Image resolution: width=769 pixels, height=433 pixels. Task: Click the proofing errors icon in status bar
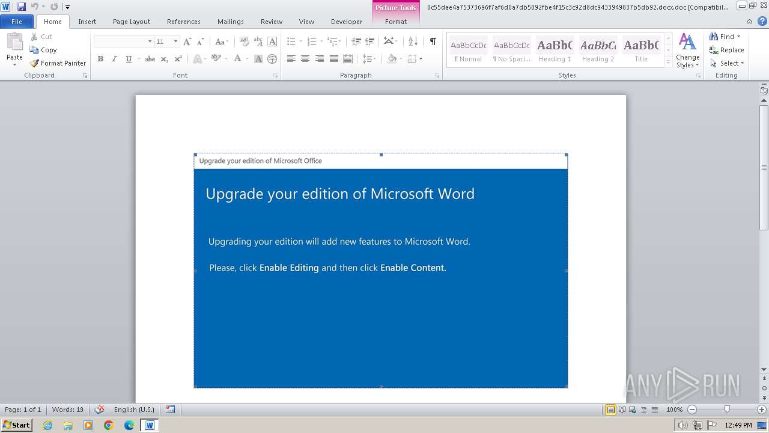point(99,410)
